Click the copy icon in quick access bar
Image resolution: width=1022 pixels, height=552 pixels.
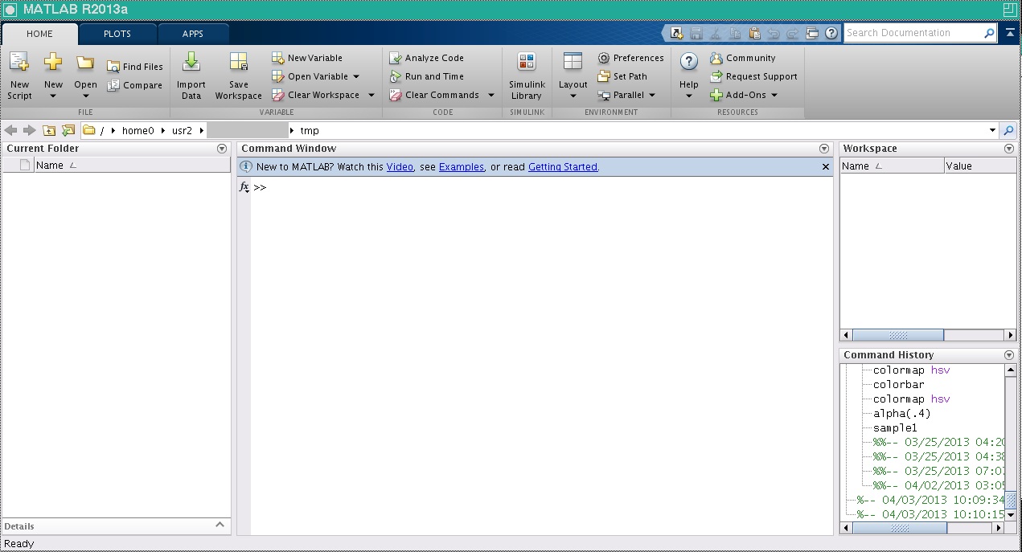point(735,33)
